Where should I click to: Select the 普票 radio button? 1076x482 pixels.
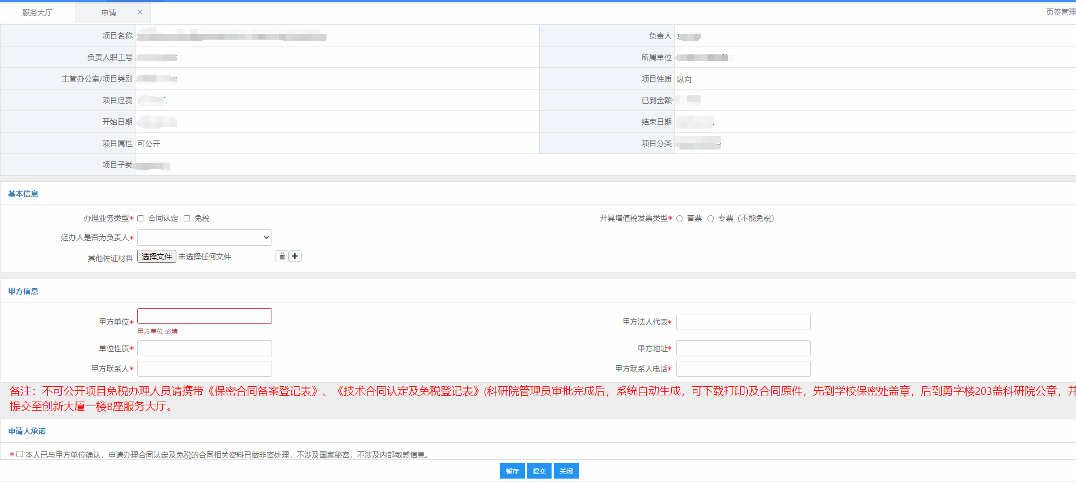(679, 219)
